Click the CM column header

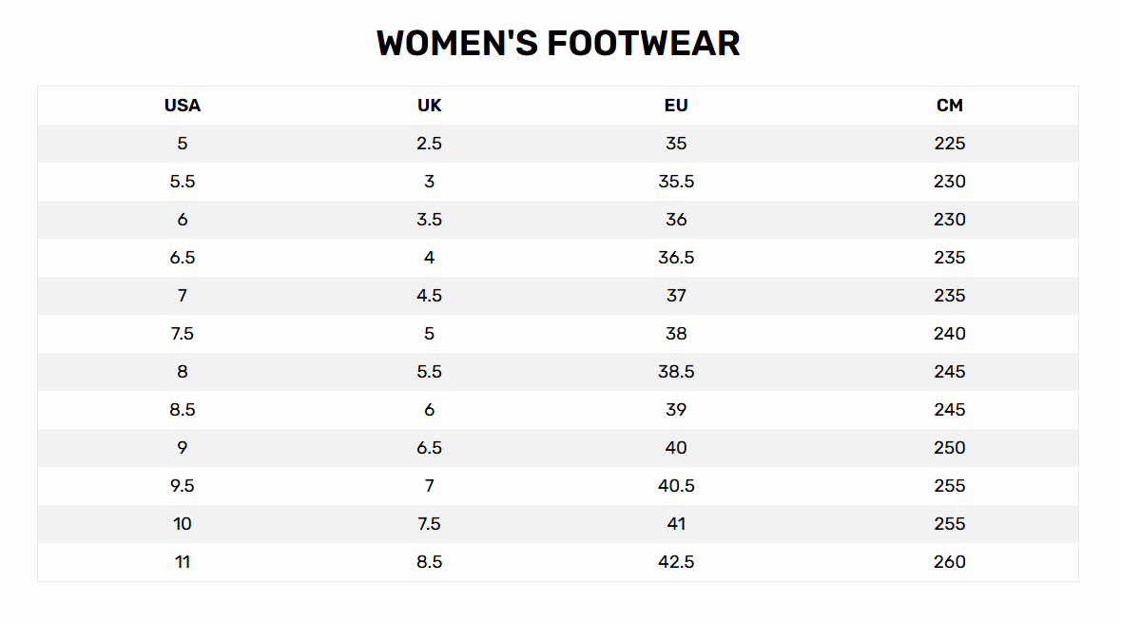(950, 106)
